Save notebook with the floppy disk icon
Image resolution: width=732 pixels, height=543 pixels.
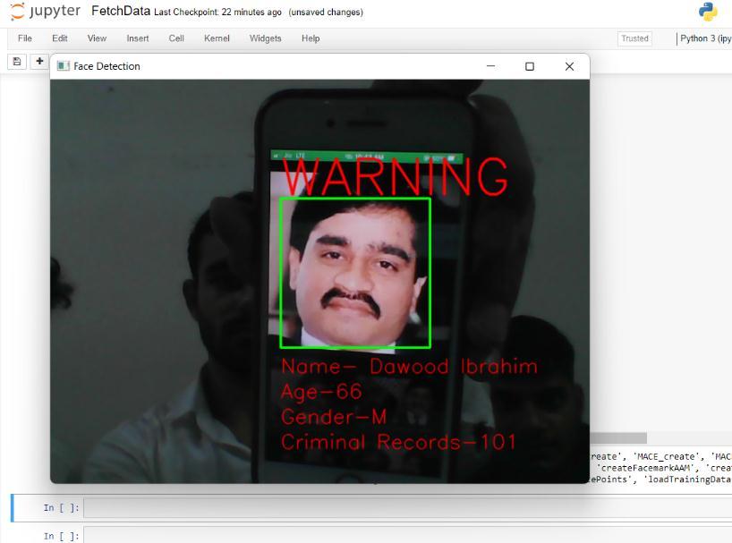click(x=17, y=62)
